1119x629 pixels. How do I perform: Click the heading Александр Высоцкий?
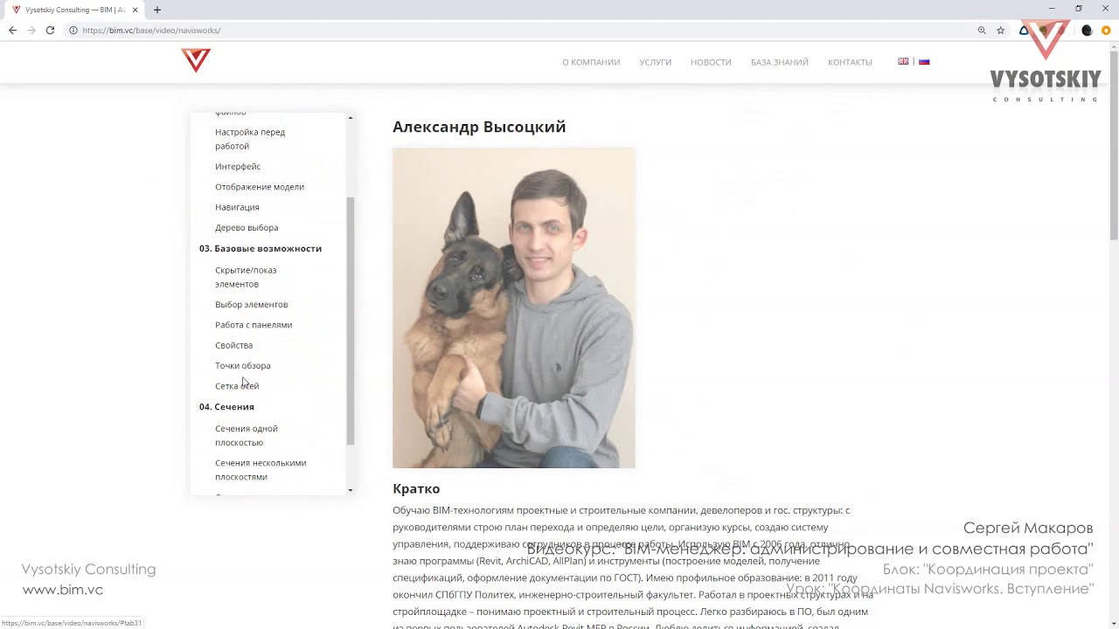pyautogui.click(x=479, y=127)
